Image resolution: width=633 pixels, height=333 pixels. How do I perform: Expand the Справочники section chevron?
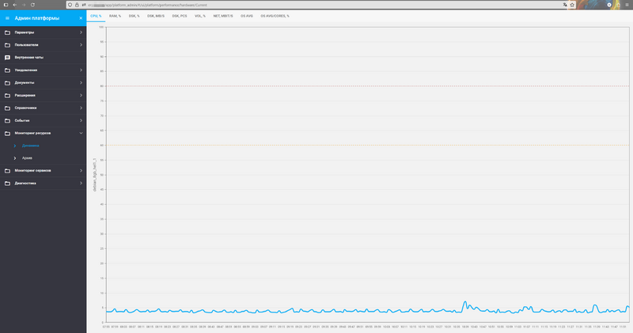(x=81, y=108)
